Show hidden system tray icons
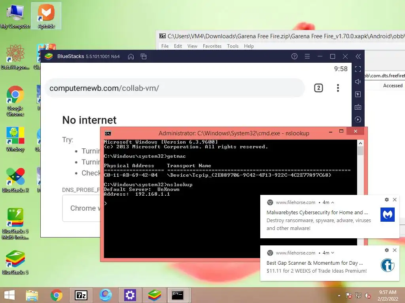 pyautogui.click(x=339, y=296)
